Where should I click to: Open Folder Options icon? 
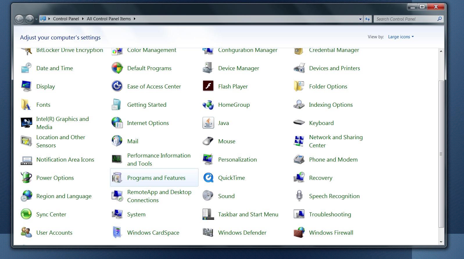[x=299, y=86]
